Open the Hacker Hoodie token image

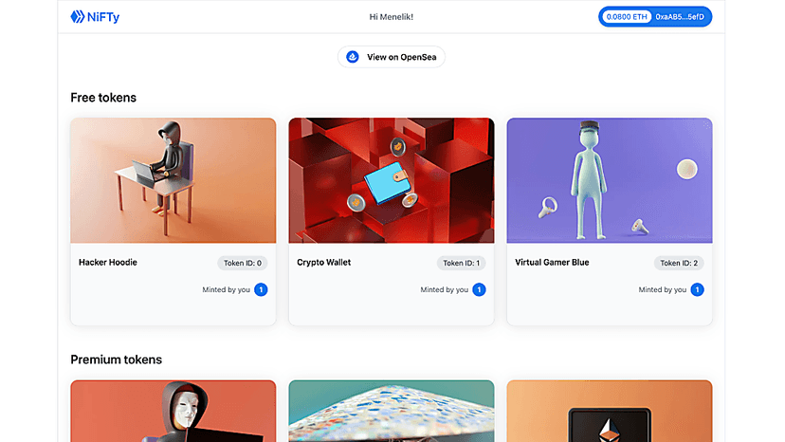pyautogui.click(x=173, y=180)
